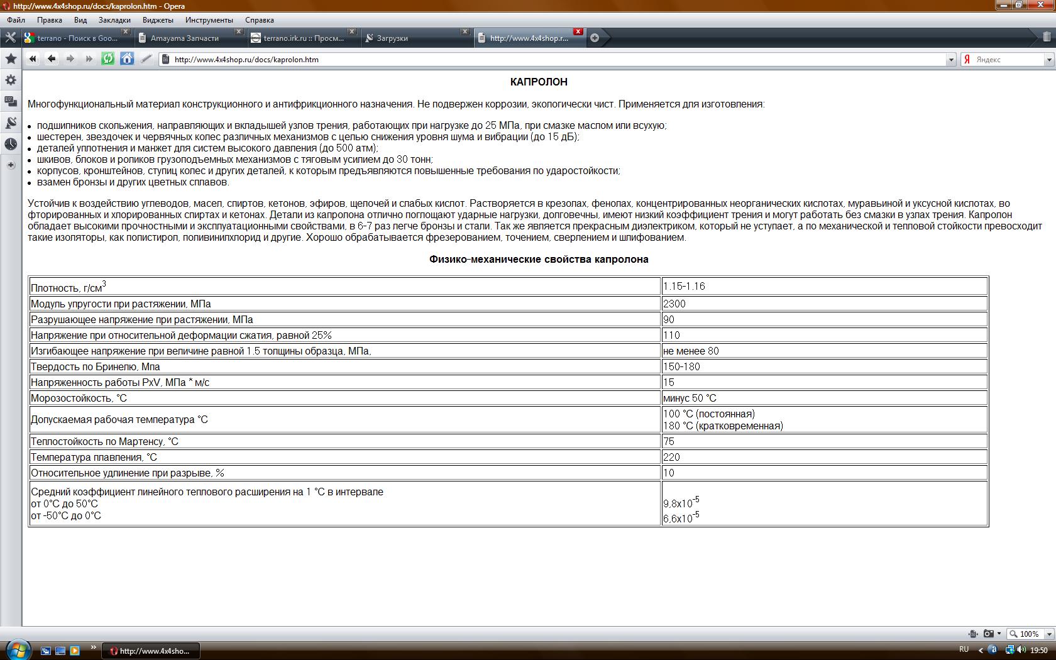
Task: Click the URL address field
Action: click(553, 60)
